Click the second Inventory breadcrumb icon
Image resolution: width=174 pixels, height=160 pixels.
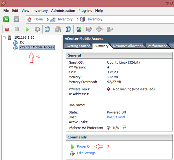pyautogui.click(x=83, y=20)
